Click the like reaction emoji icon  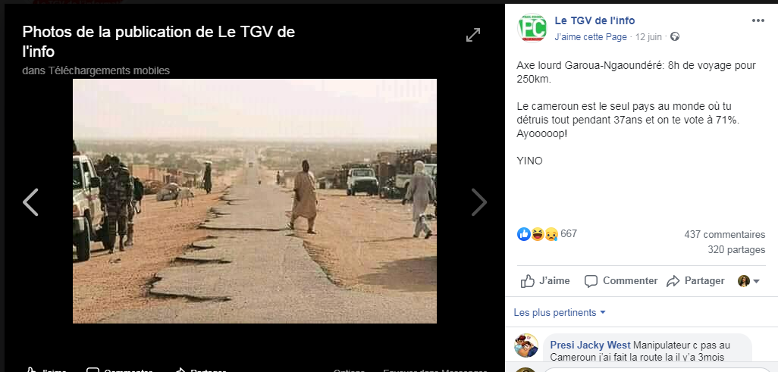(x=524, y=234)
